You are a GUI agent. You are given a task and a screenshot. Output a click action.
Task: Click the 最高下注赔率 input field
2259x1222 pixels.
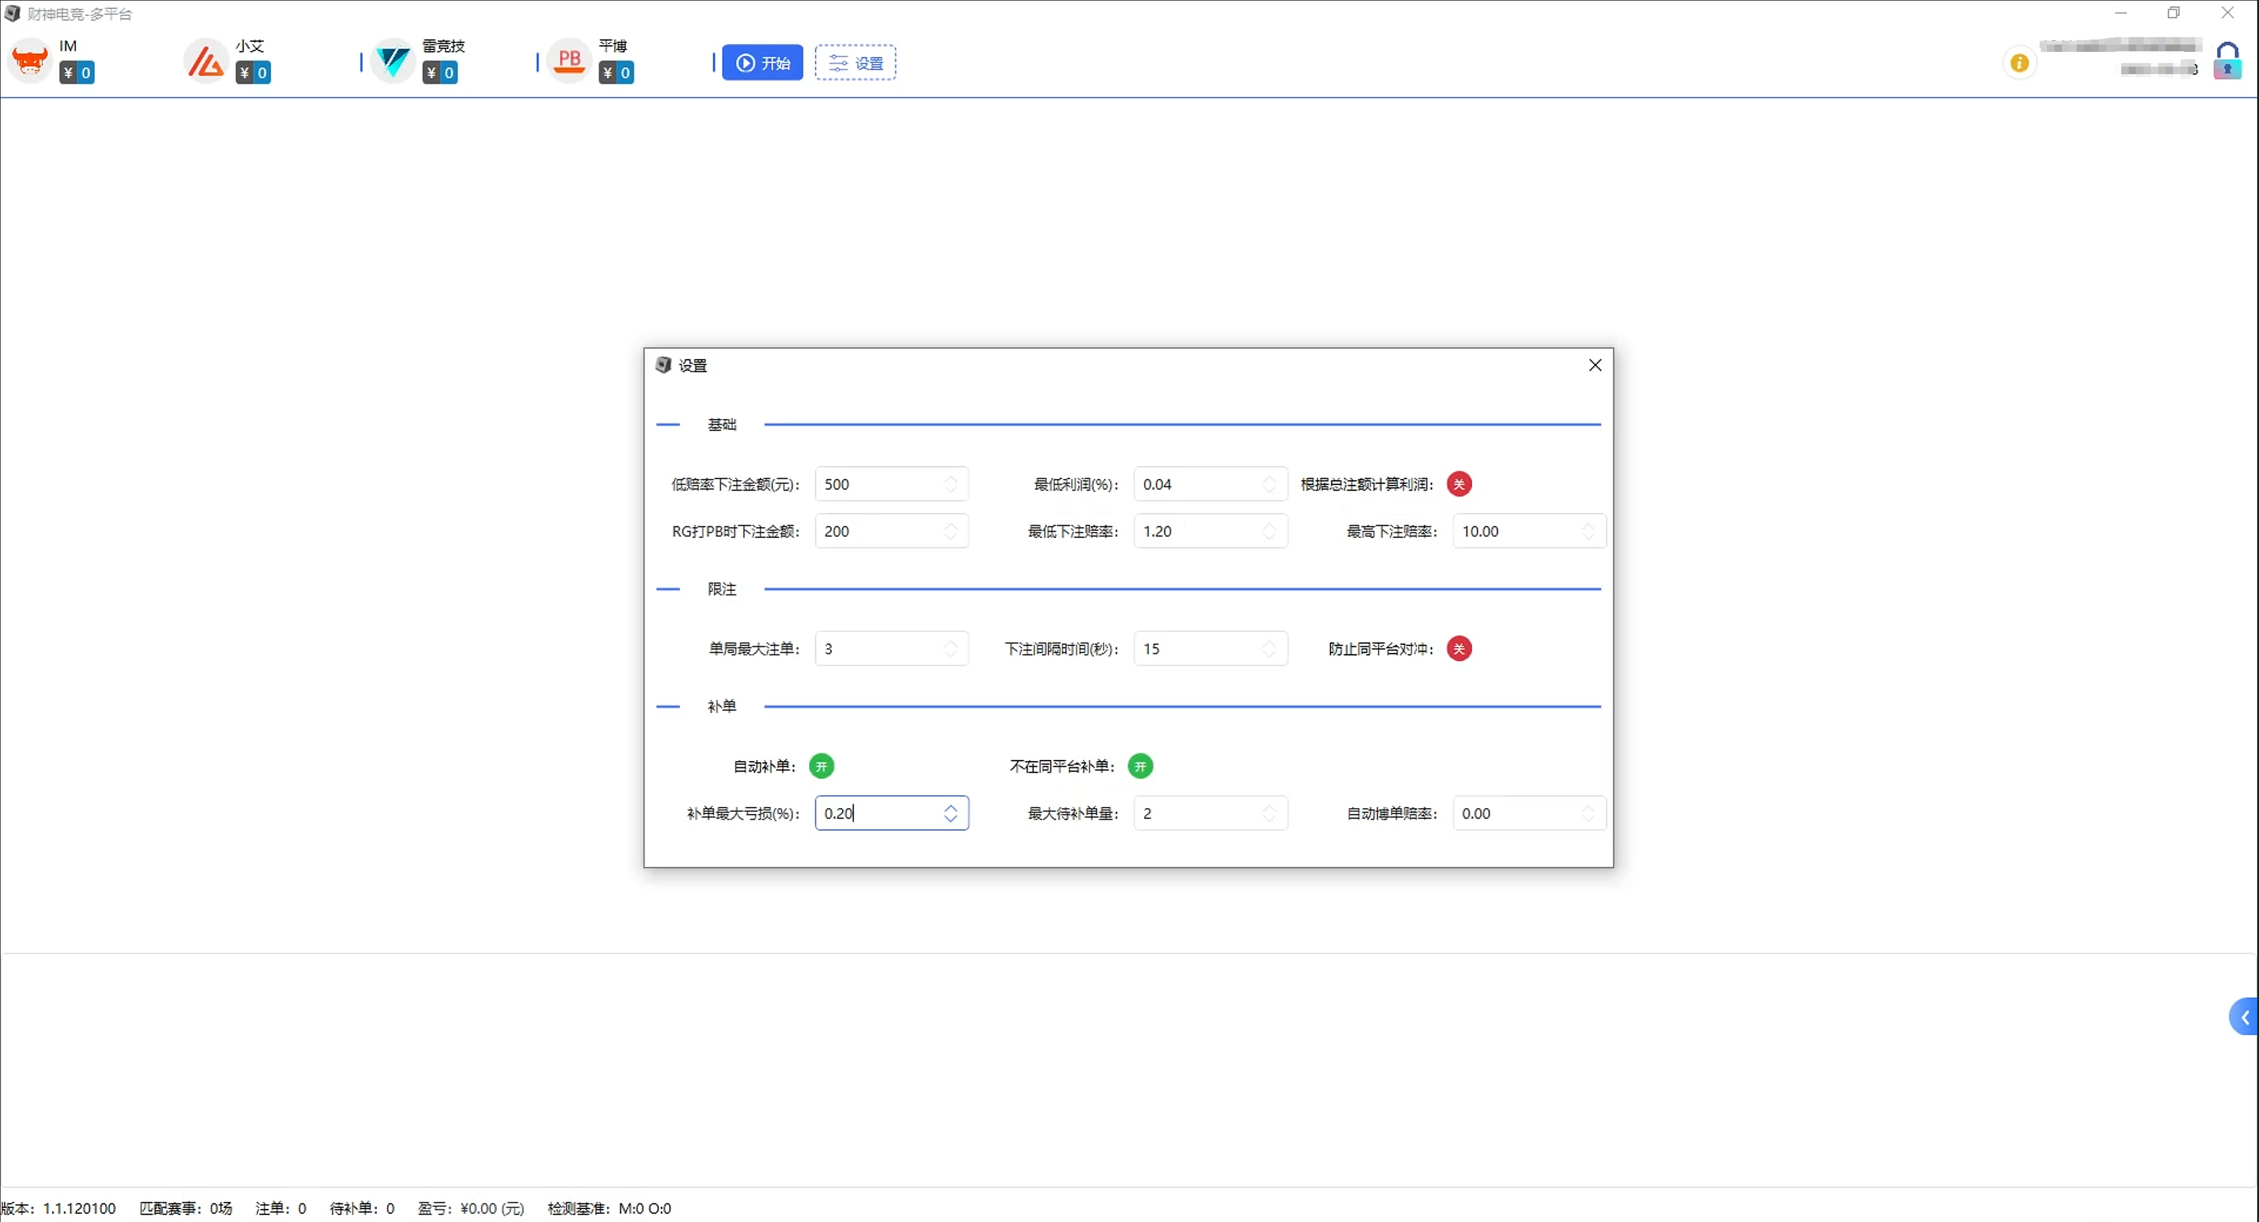tap(1517, 531)
